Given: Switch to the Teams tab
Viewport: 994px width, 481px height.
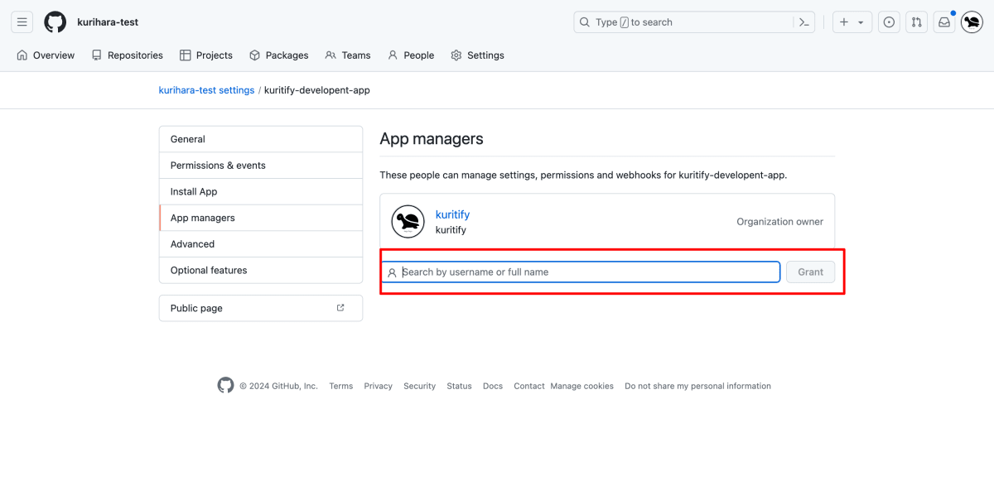Looking at the screenshot, I should coord(348,55).
